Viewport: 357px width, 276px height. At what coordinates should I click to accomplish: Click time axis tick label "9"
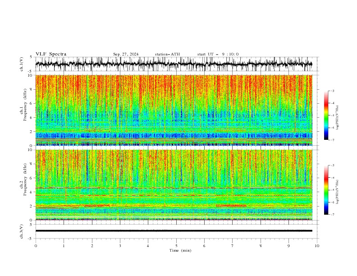tap(288, 246)
